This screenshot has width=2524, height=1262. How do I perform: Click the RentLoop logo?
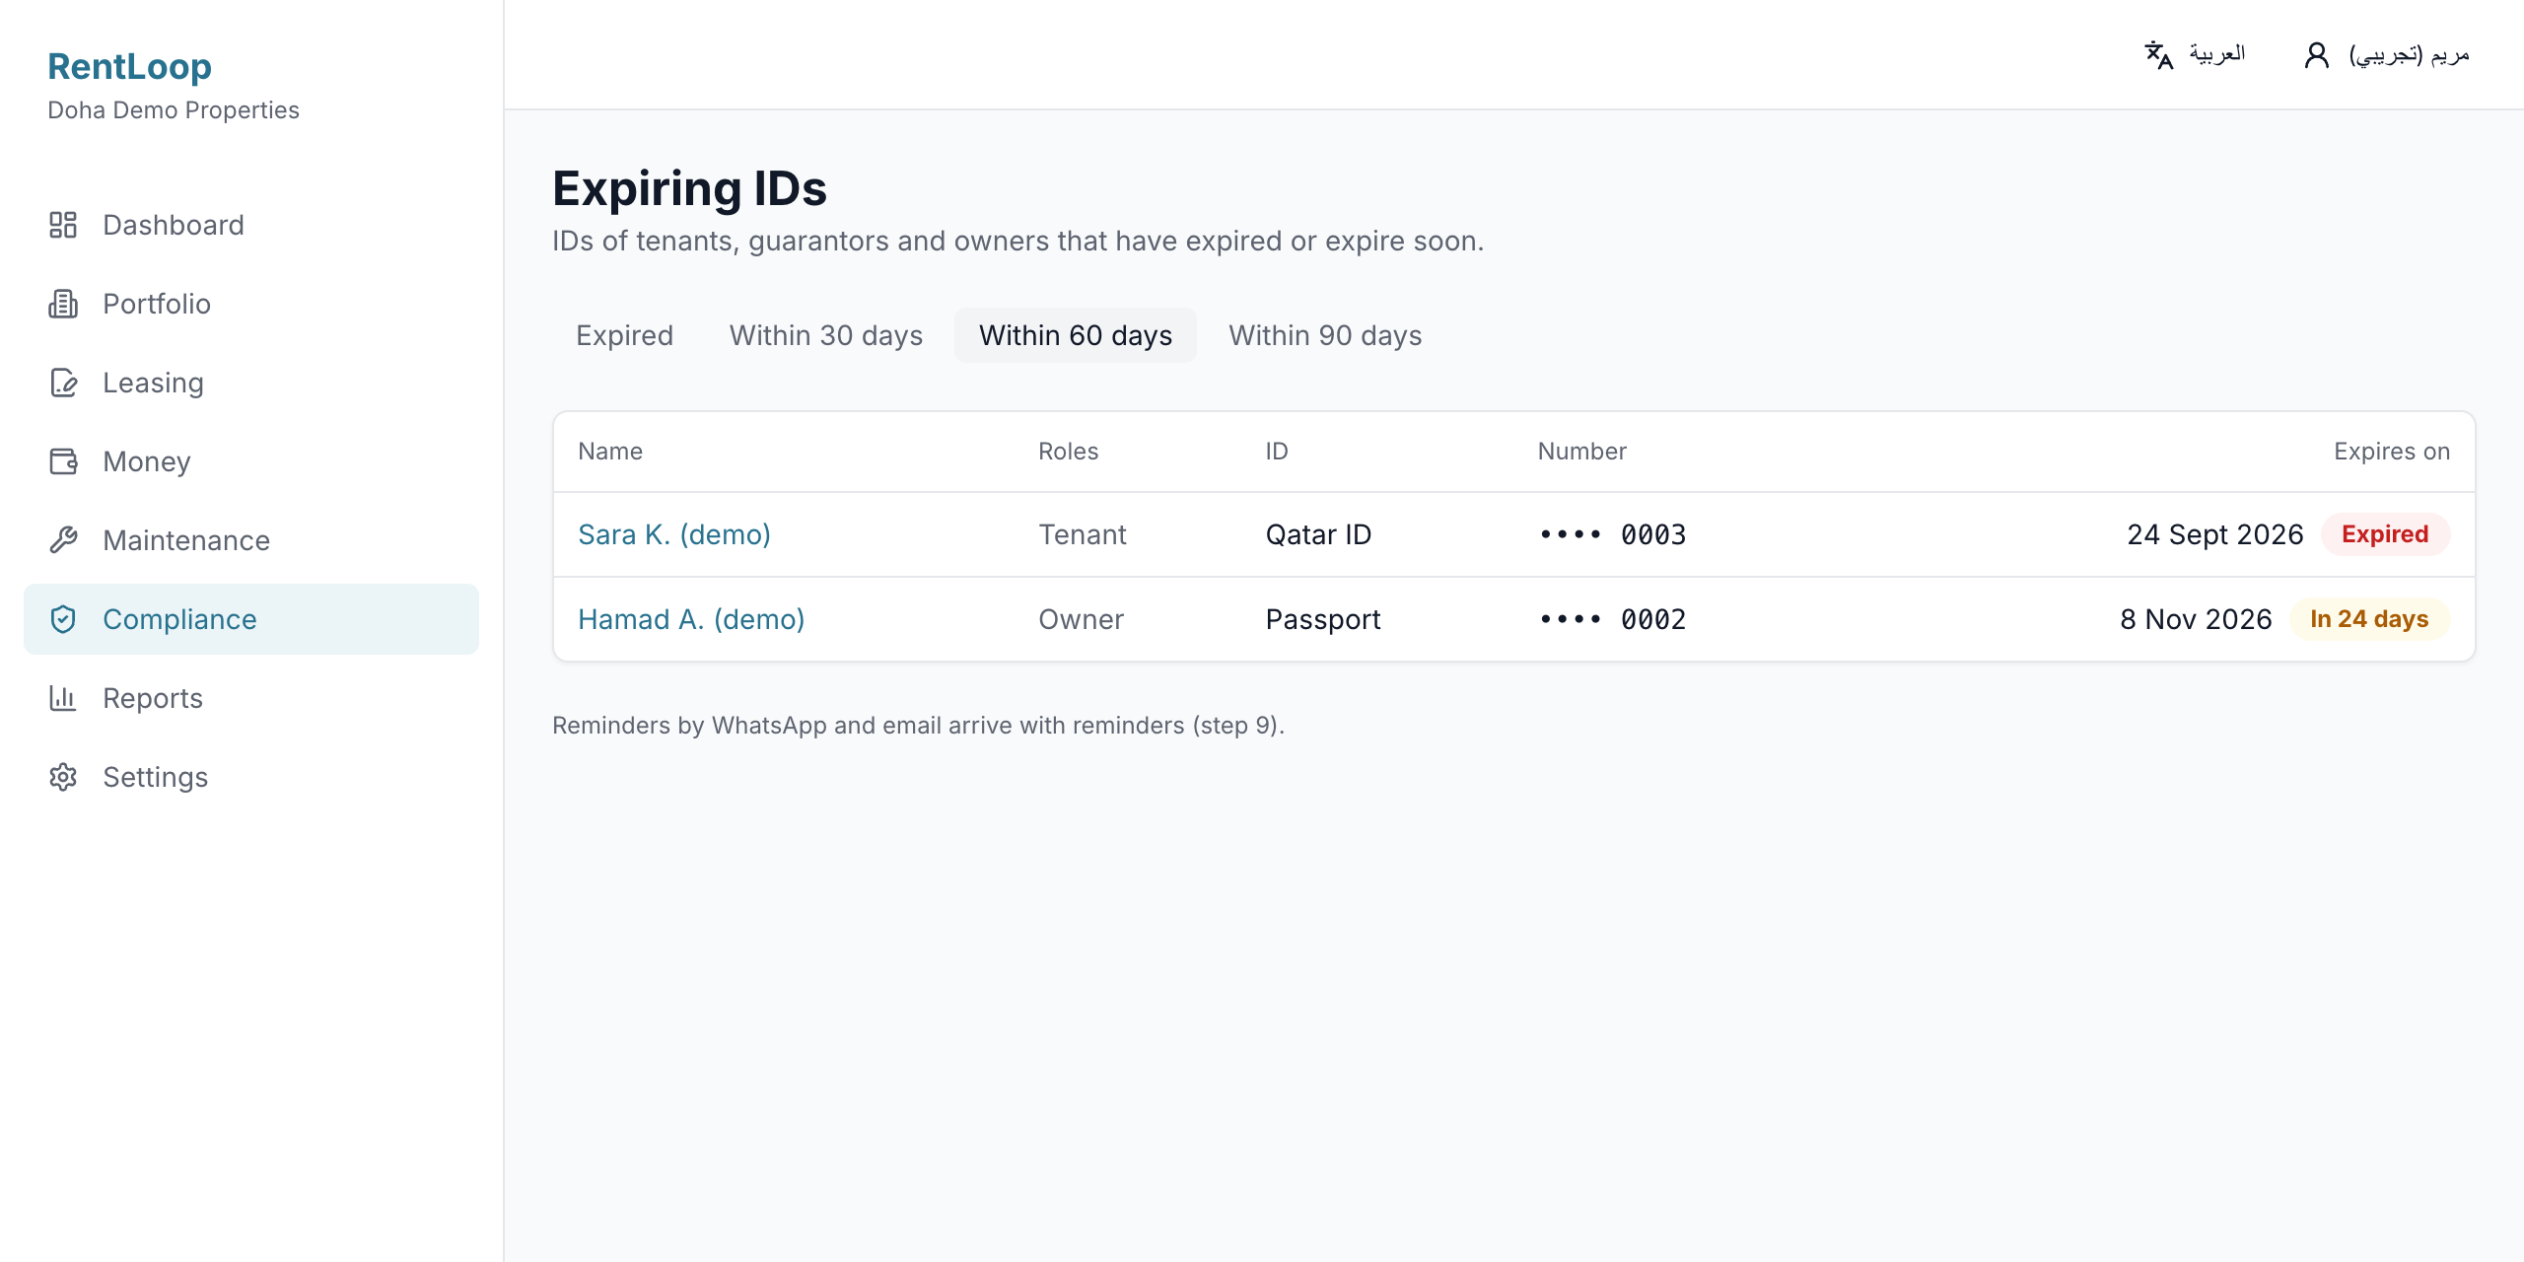130,66
